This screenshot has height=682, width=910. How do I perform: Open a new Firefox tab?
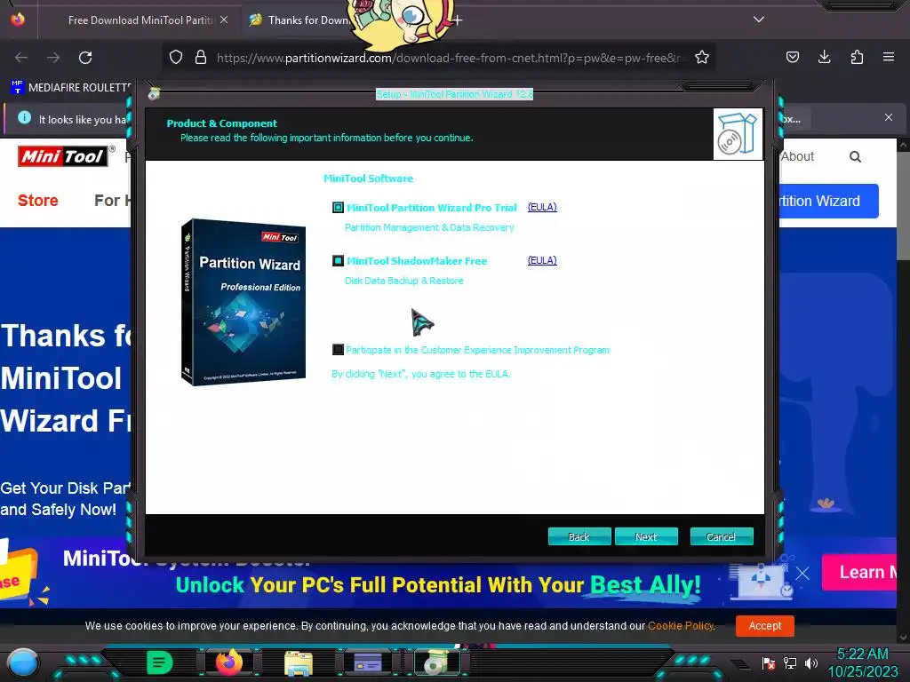point(458,20)
